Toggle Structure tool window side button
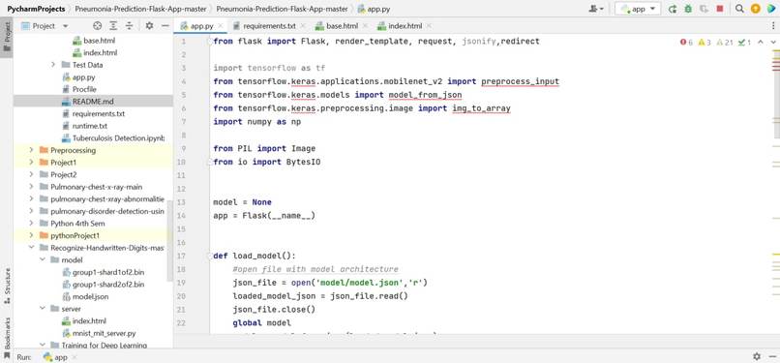Image resolution: width=780 pixels, height=363 pixels. click(7, 286)
